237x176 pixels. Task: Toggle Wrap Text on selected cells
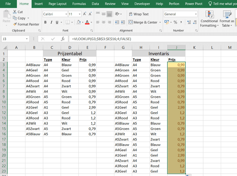click(139, 14)
